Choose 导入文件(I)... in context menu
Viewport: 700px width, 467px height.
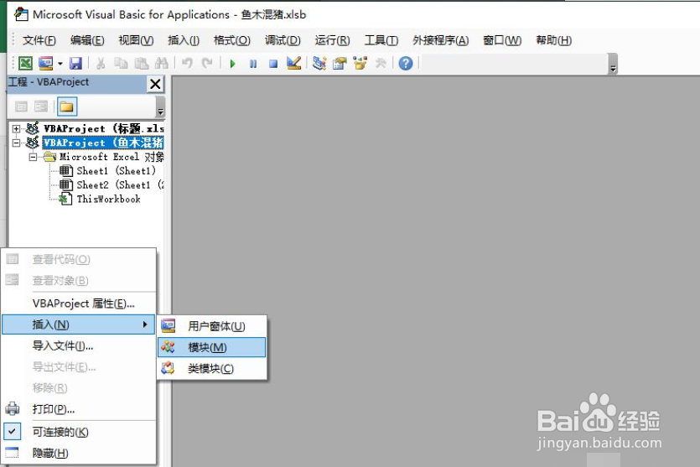[x=79, y=345]
